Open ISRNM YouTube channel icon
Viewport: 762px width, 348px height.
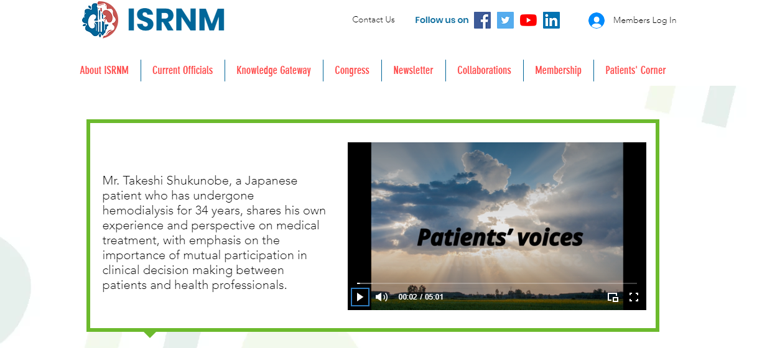coord(528,20)
